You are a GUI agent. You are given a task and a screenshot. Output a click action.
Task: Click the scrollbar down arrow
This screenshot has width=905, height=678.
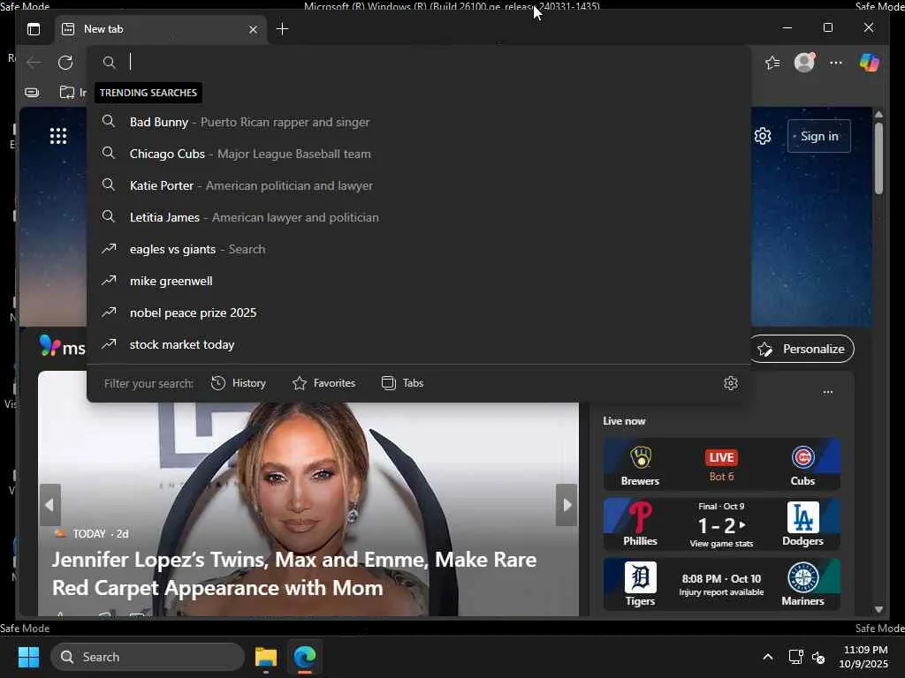pyautogui.click(x=878, y=609)
